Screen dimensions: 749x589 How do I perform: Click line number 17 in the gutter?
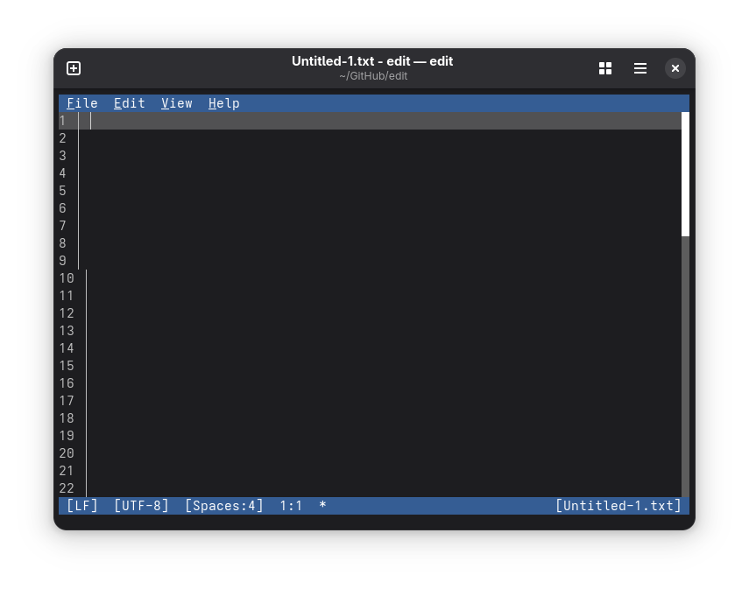coord(67,401)
